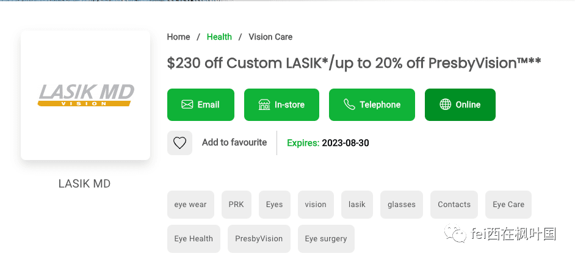This screenshot has width=575, height=259.
Task: Open the Health breadcrumb link
Action: [219, 37]
